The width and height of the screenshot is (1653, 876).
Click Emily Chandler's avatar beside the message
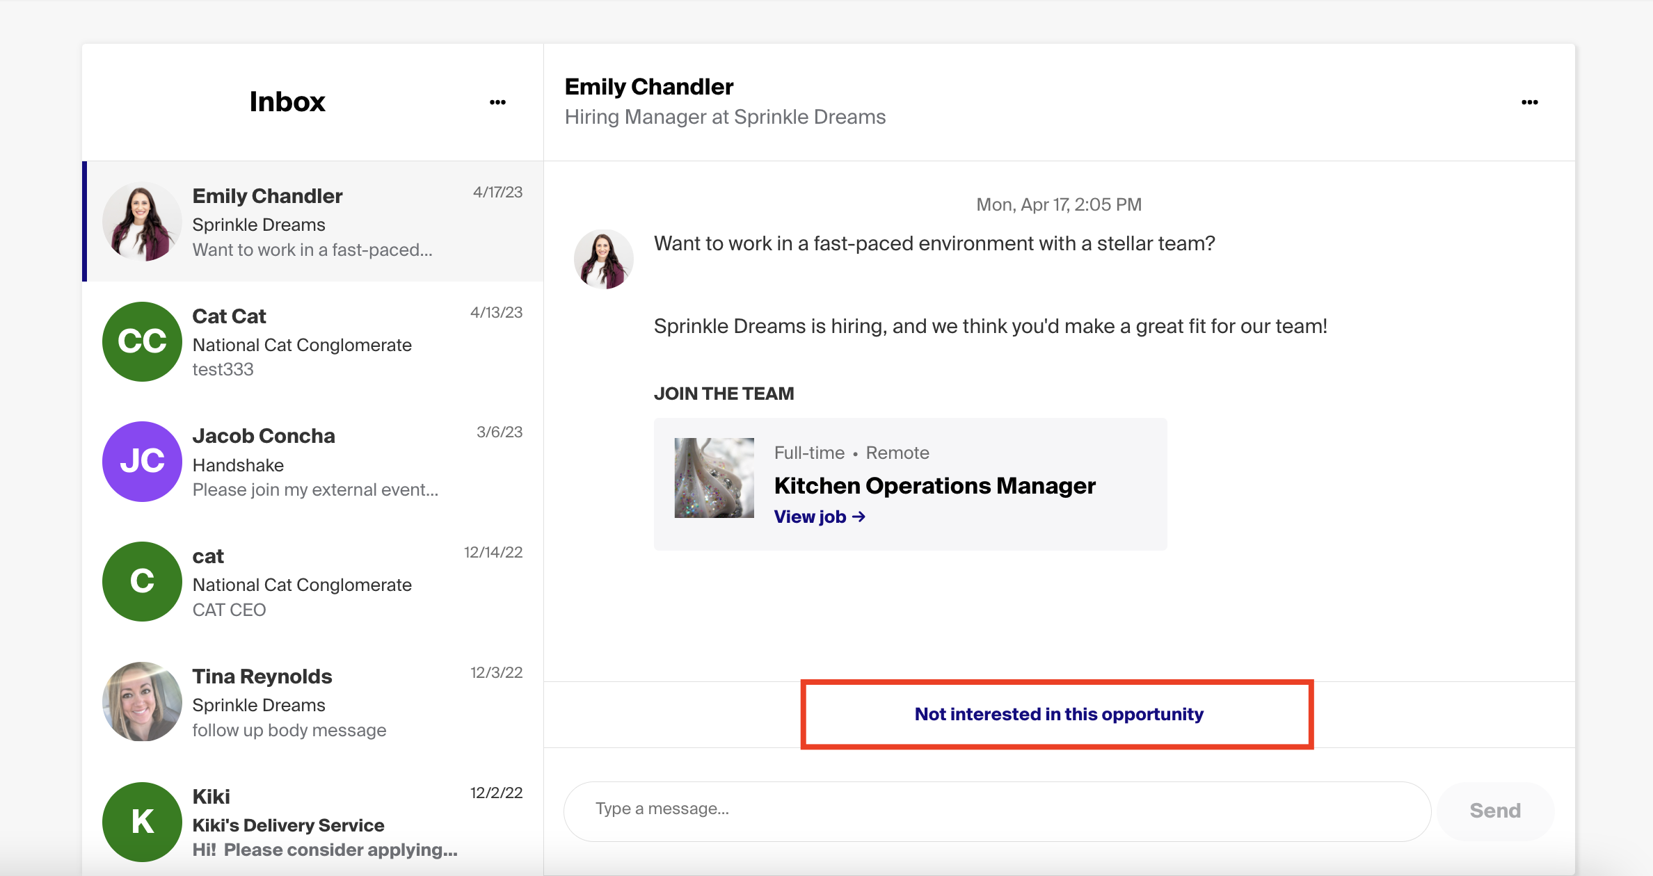pyautogui.click(x=603, y=259)
